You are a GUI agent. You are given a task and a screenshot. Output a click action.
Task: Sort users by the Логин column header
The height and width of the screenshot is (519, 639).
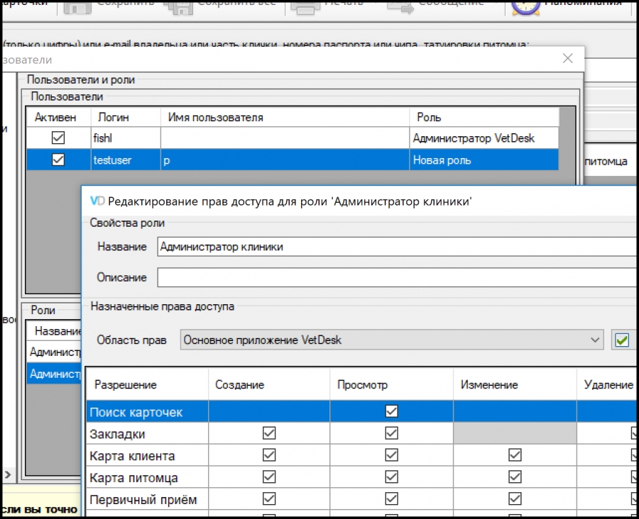tap(126, 117)
